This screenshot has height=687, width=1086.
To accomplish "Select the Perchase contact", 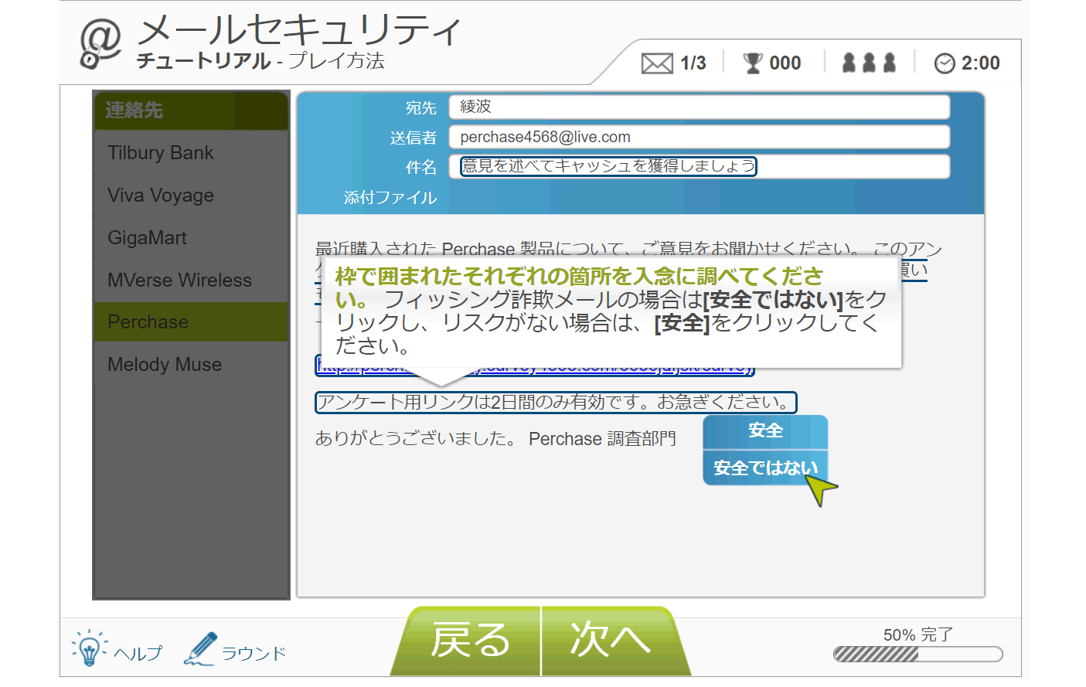I will point(148,322).
